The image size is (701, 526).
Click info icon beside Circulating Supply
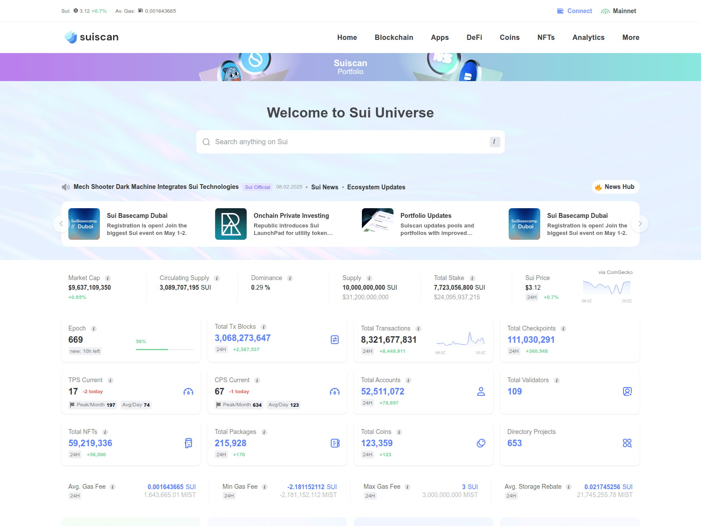coord(217,278)
